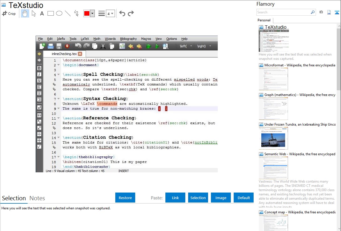This screenshot has height=231, width=341.
Task: Click the Paste Selection button
Action: click(x=198, y=198)
